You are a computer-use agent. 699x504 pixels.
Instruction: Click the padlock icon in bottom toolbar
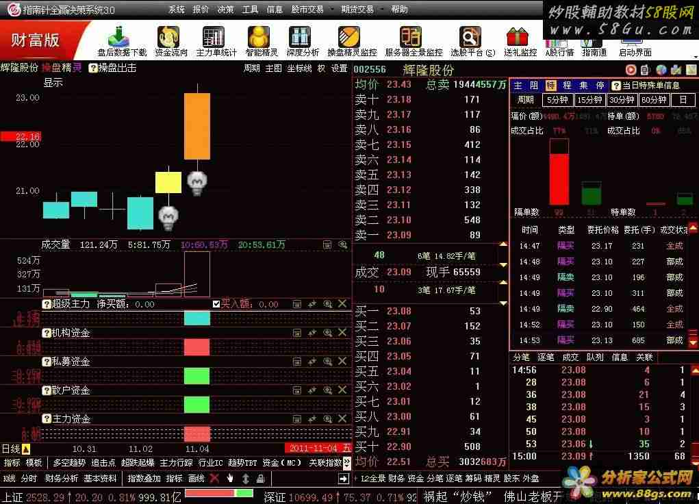coord(261,479)
